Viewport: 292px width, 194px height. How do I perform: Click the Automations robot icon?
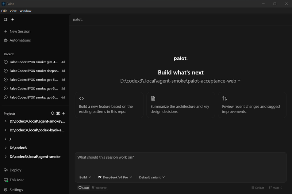[x=6, y=40]
